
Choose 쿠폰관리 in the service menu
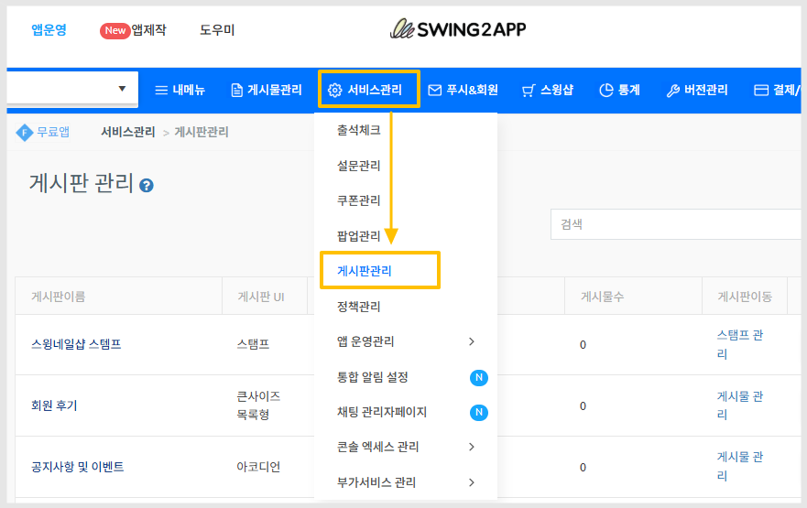pyautogui.click(x=358, y=200)
